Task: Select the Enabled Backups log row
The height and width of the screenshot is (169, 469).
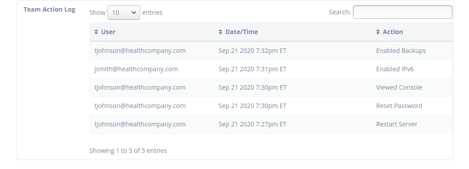Action: click(271, 51)
